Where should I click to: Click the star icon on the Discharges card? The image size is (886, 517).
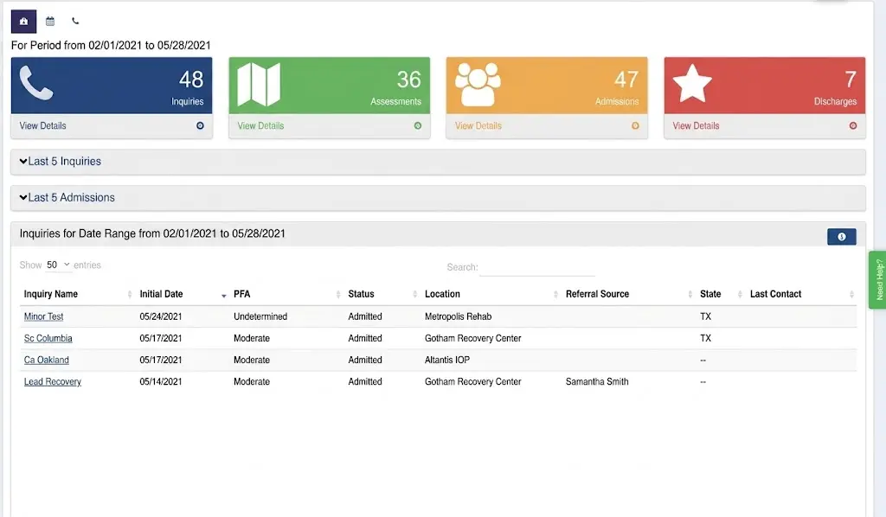(x=692, y=84)
